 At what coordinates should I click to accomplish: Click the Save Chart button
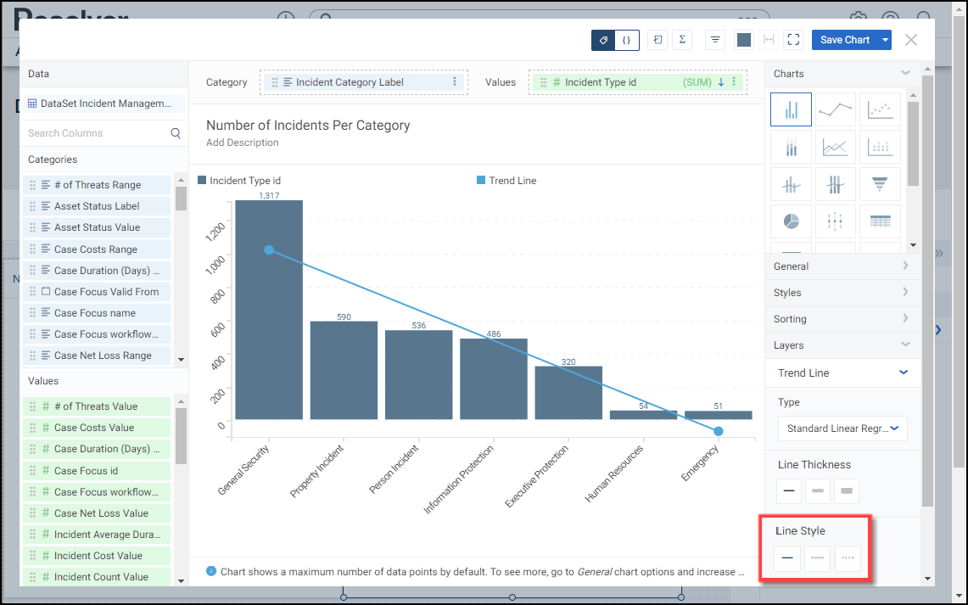coord(844,40)
